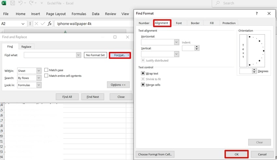
Task: Click the Find Next button
Action: coord(93,97)
